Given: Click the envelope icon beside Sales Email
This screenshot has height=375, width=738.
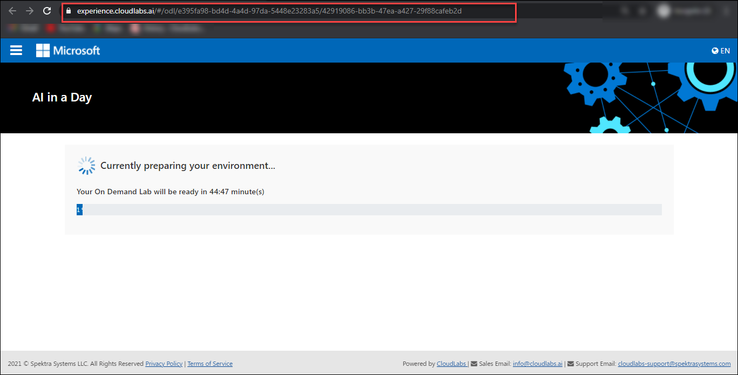Looking at the screenshot, I should coord(474,364).
